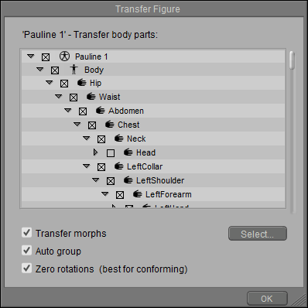
Task: Click the Chest body part icon
Action: pyautogui.click(x=110, y=125)
